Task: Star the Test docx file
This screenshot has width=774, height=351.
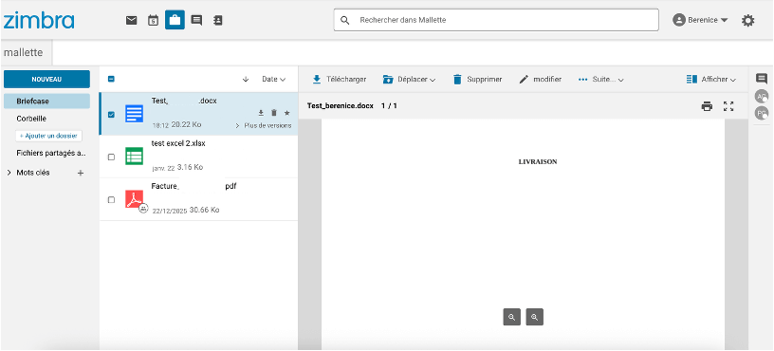Action: [286, 113]
